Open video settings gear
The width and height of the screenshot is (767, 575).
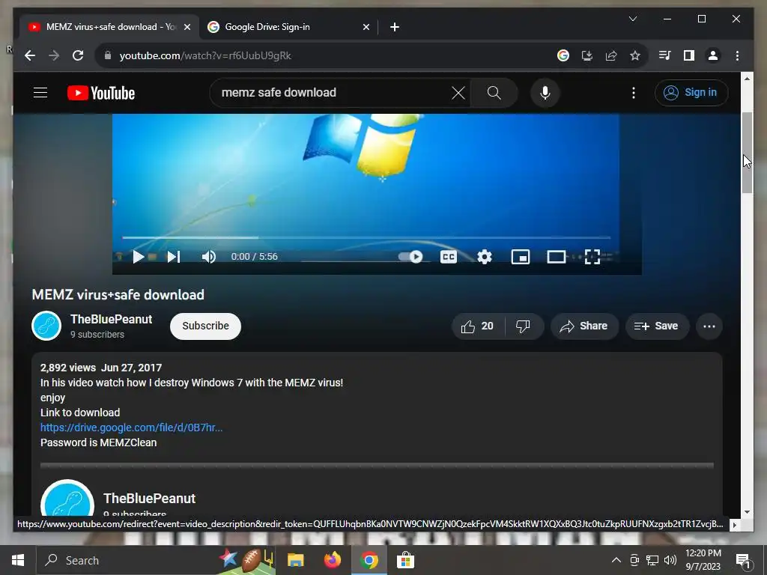coord(485,257)
